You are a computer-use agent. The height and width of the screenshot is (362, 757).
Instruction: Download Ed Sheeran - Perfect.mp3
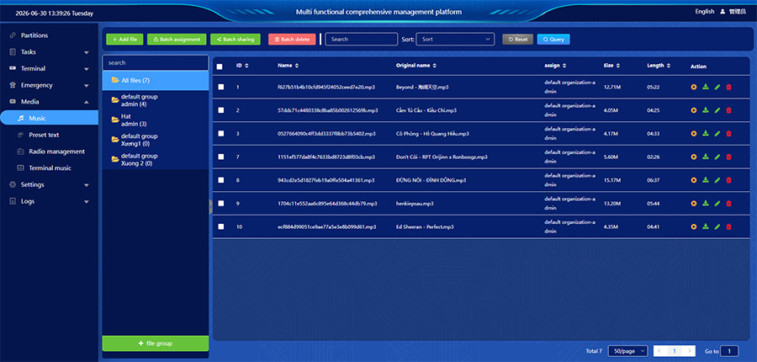pos(706,226)
